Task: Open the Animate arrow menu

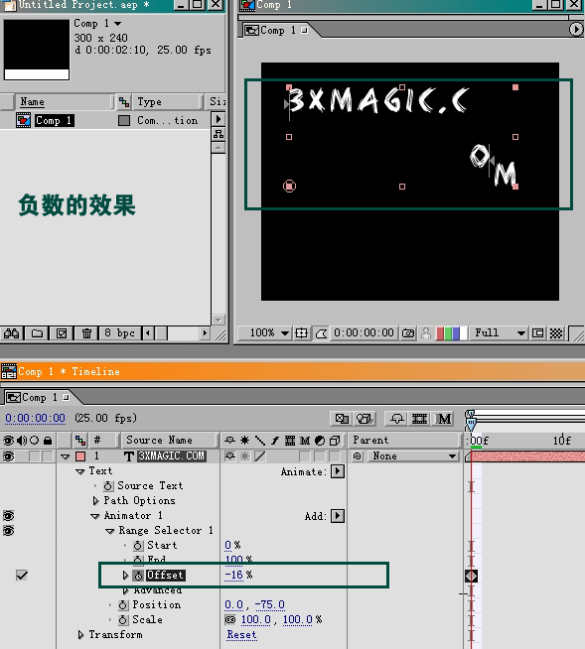Action: tap(338, 471)
